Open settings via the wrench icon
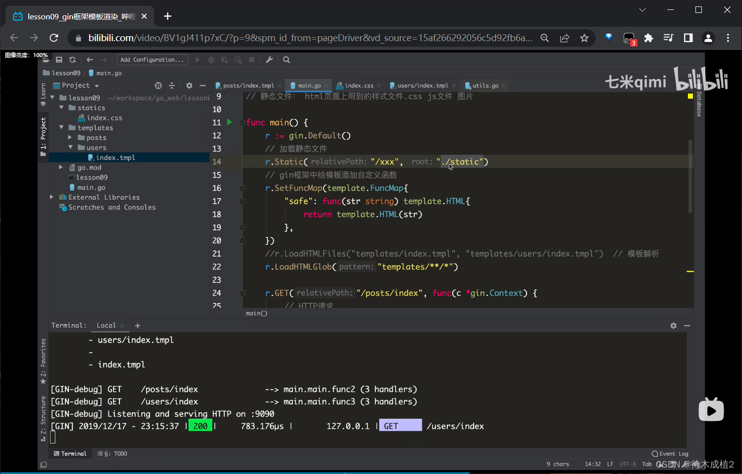The width and height of the screenshot is (742, 474). [269, 60]
